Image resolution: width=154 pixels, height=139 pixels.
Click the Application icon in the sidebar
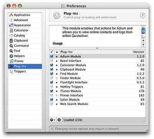[x=11, y=15]
